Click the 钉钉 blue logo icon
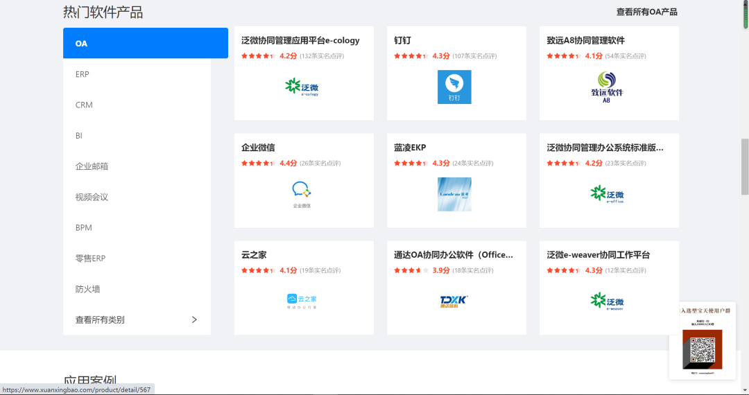This screenshot has width=749, height=395. click(454, 87)
